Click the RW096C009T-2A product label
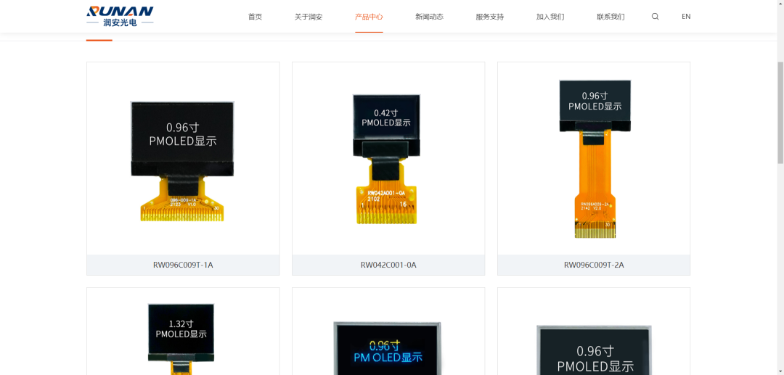The width and height of the screenshot is (784, 375). (x=594, y=265)
